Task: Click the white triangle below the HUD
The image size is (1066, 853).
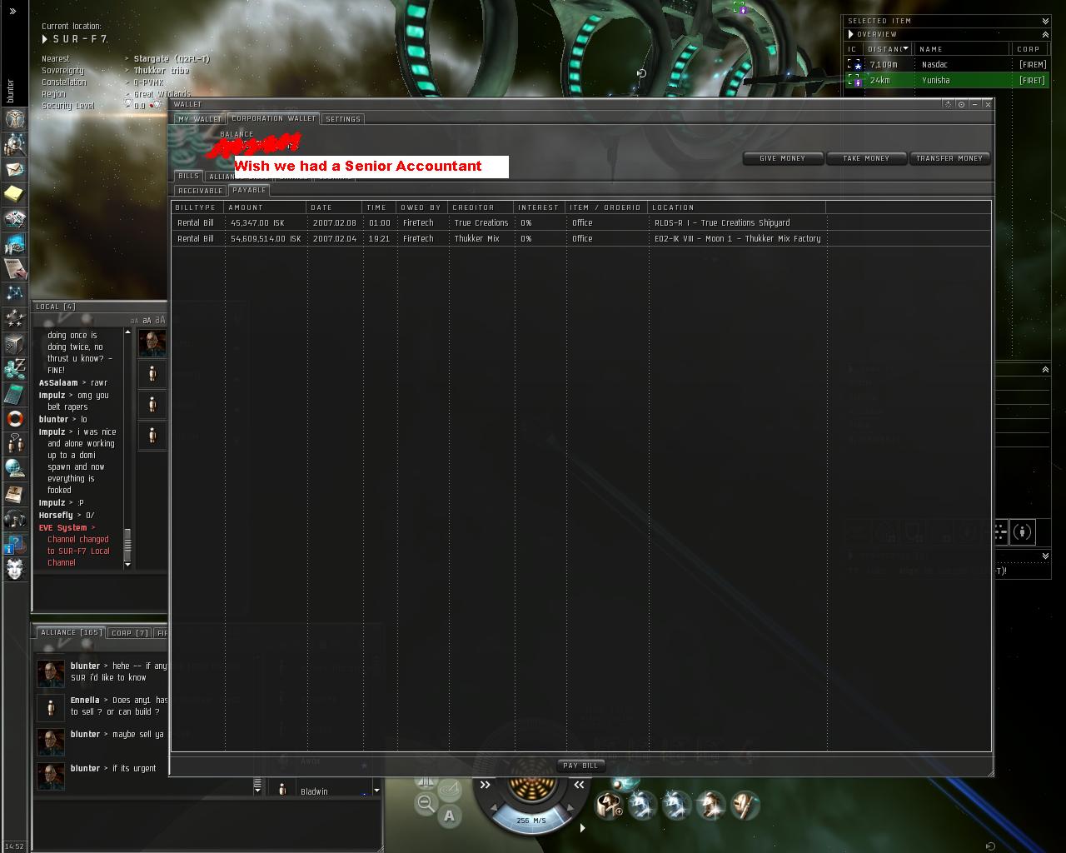Action: point(582,828)
